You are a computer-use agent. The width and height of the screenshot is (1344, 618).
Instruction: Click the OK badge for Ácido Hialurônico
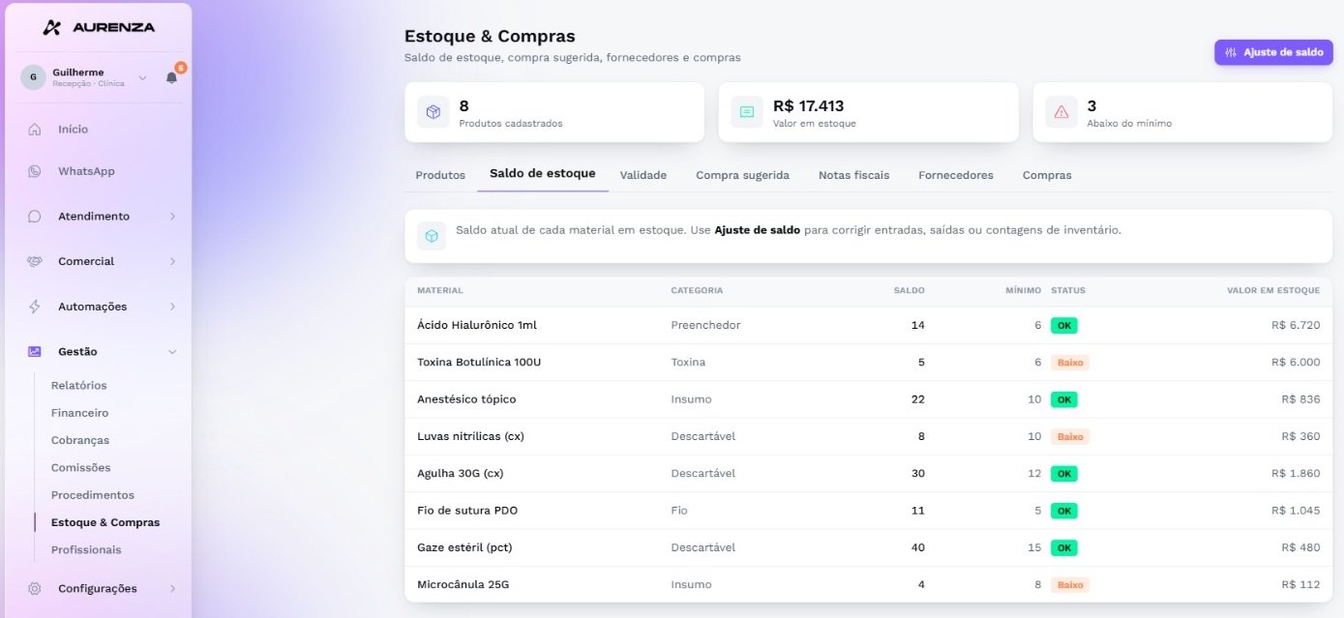pyautogui.click(x=1064, y=325)
